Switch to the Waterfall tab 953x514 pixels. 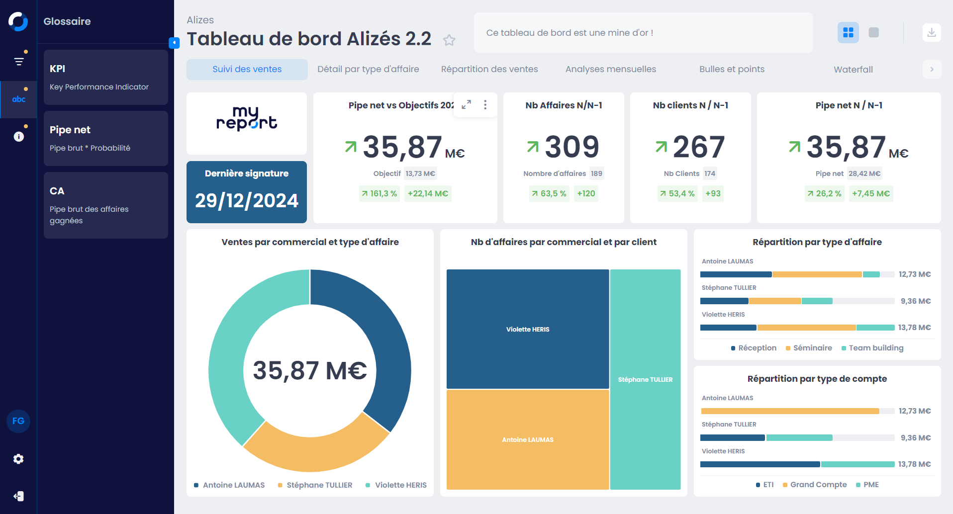pos(853,70)
